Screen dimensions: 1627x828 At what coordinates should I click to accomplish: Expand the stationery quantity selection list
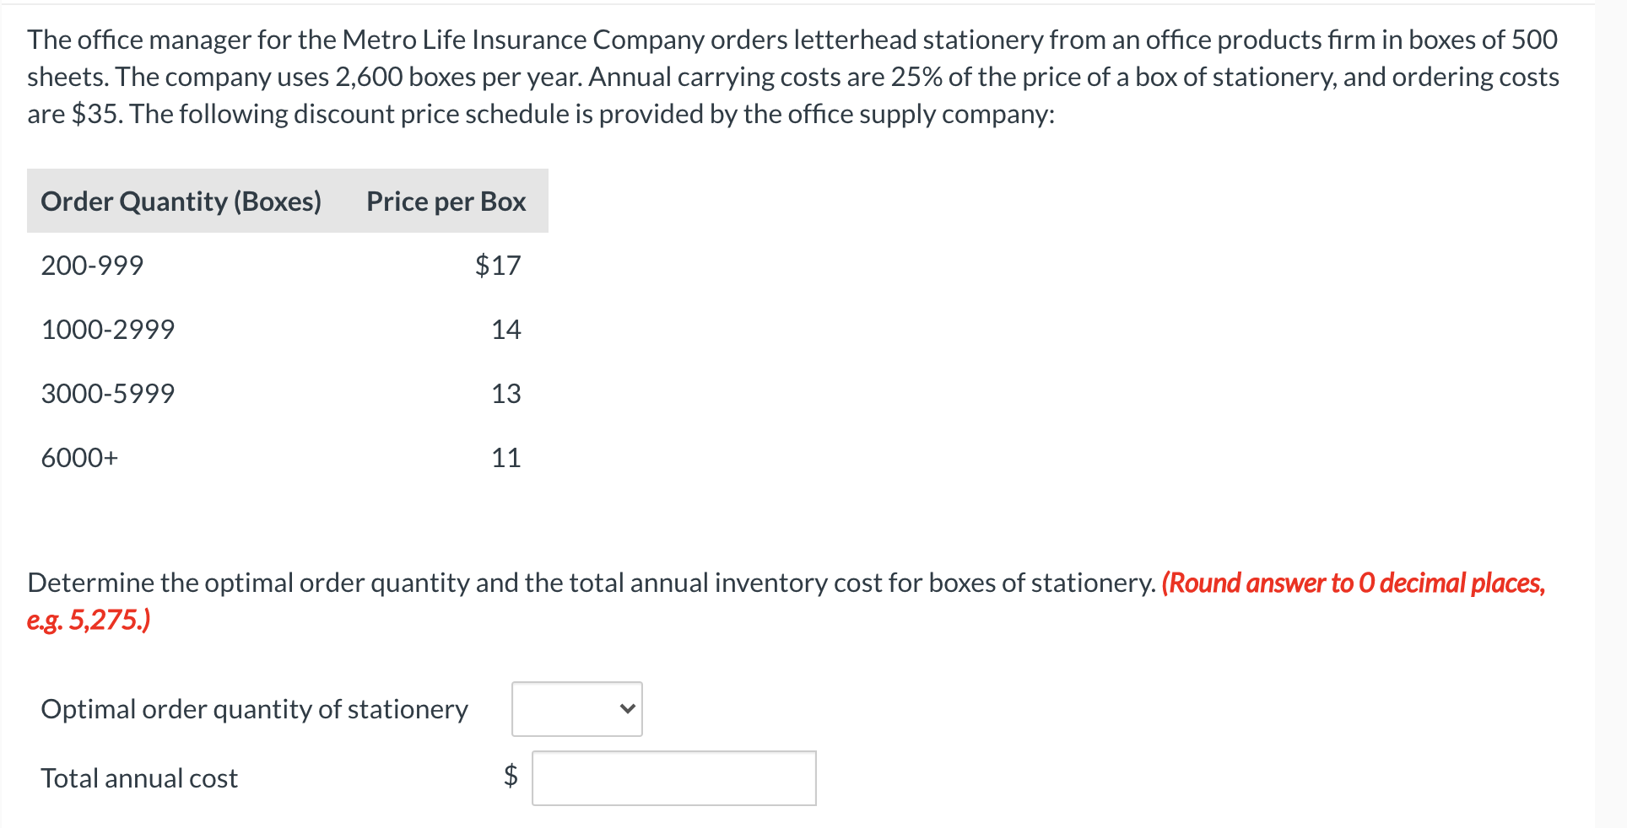576,709
